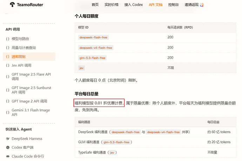The width and height of the screenshot is (242, 161).
Task: Click 个人额度每日 0 点 refresh note
Action: pyautogui.click(x=106, y=80)
